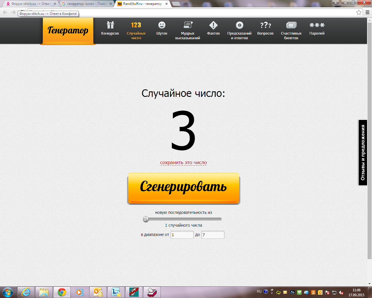Click the сохранить это число link
372x298 pixels.
click(183, 163)
